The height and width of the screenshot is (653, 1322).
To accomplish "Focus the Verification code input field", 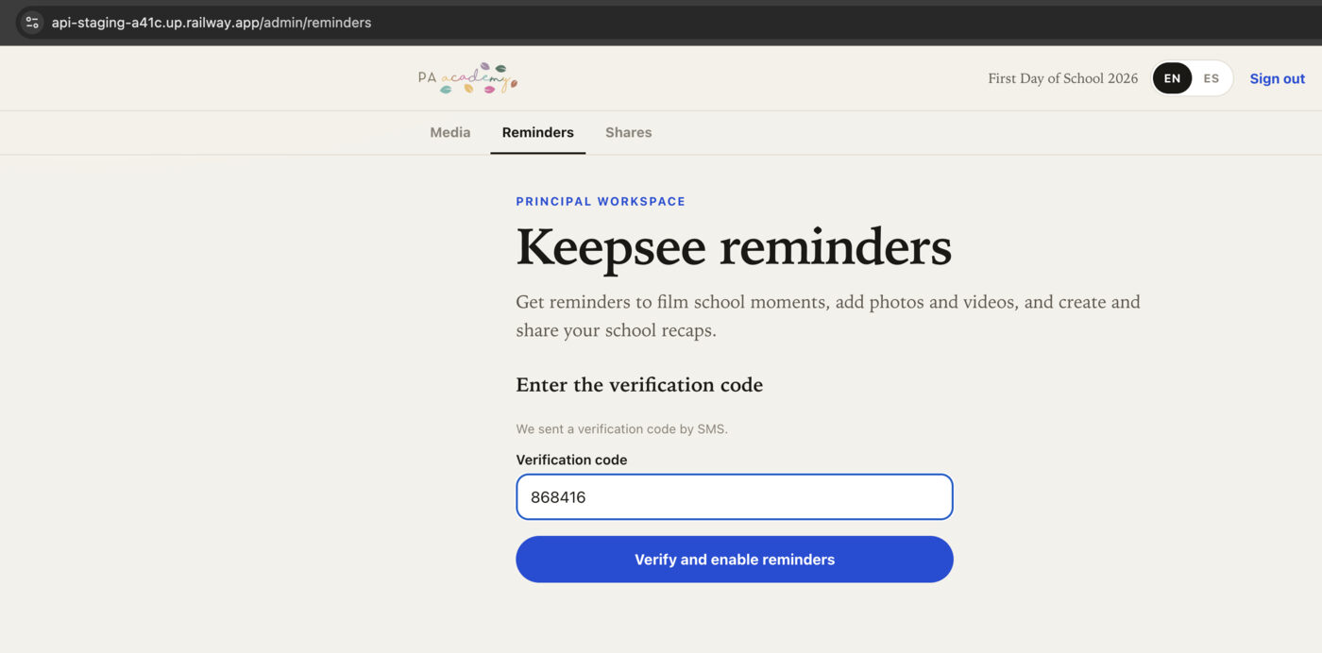I will pos(735,497).
